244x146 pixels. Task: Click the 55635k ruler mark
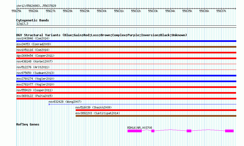coord(187,11)
